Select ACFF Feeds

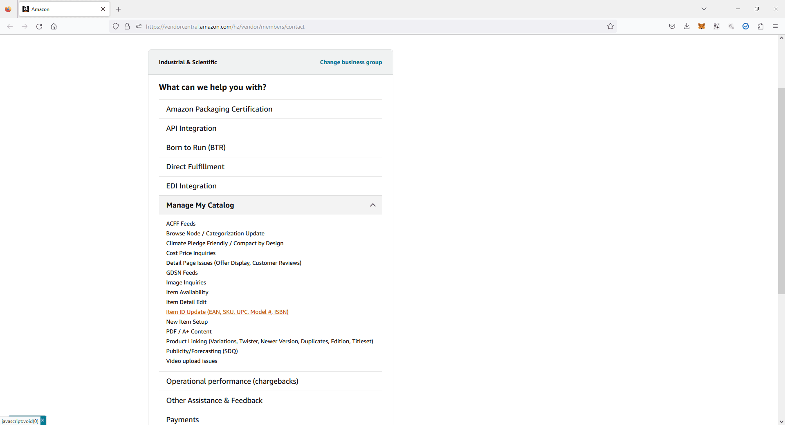[181, 224]
